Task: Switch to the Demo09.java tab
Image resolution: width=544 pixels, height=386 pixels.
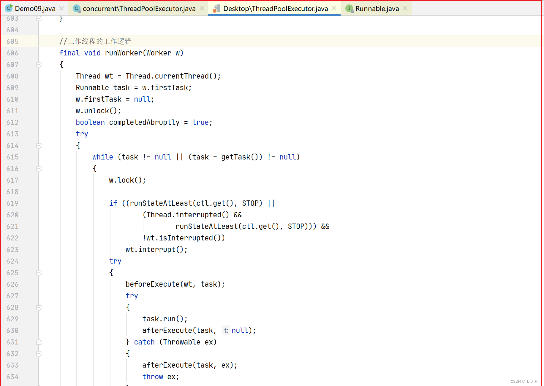Action: pos(35,9)
